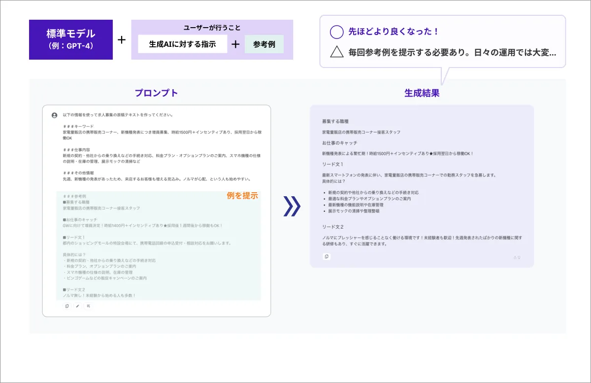Give the generated result a thumbs down
The height and width of the screenshot is (383, 591).
coord(519,257)
